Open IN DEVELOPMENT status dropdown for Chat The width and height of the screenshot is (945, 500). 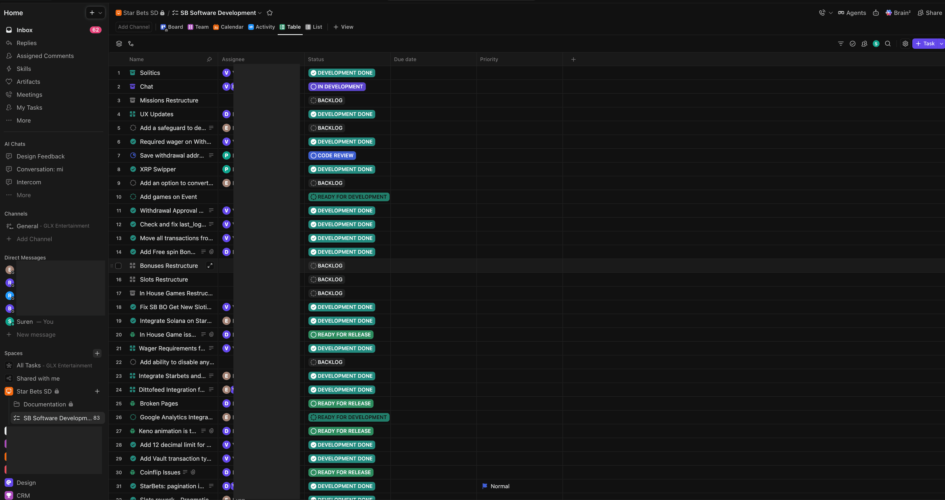[337, 87]
